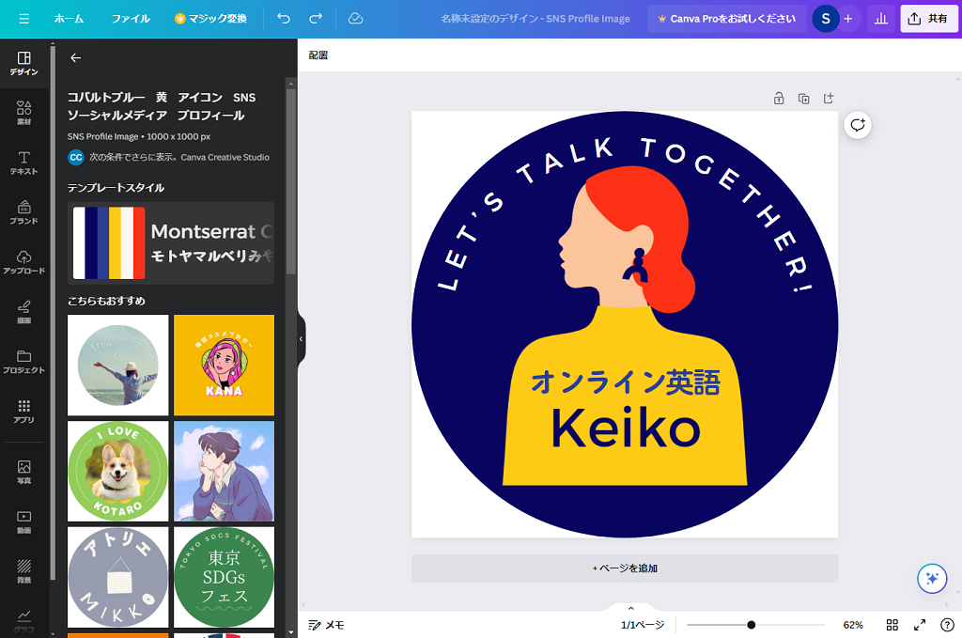Click the duplicate page icon above canvas

pyautogui.click(x=803, y=98)
